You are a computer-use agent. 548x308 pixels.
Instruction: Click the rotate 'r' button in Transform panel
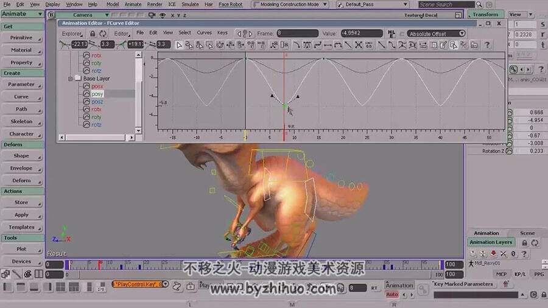[x=543, y=35]
